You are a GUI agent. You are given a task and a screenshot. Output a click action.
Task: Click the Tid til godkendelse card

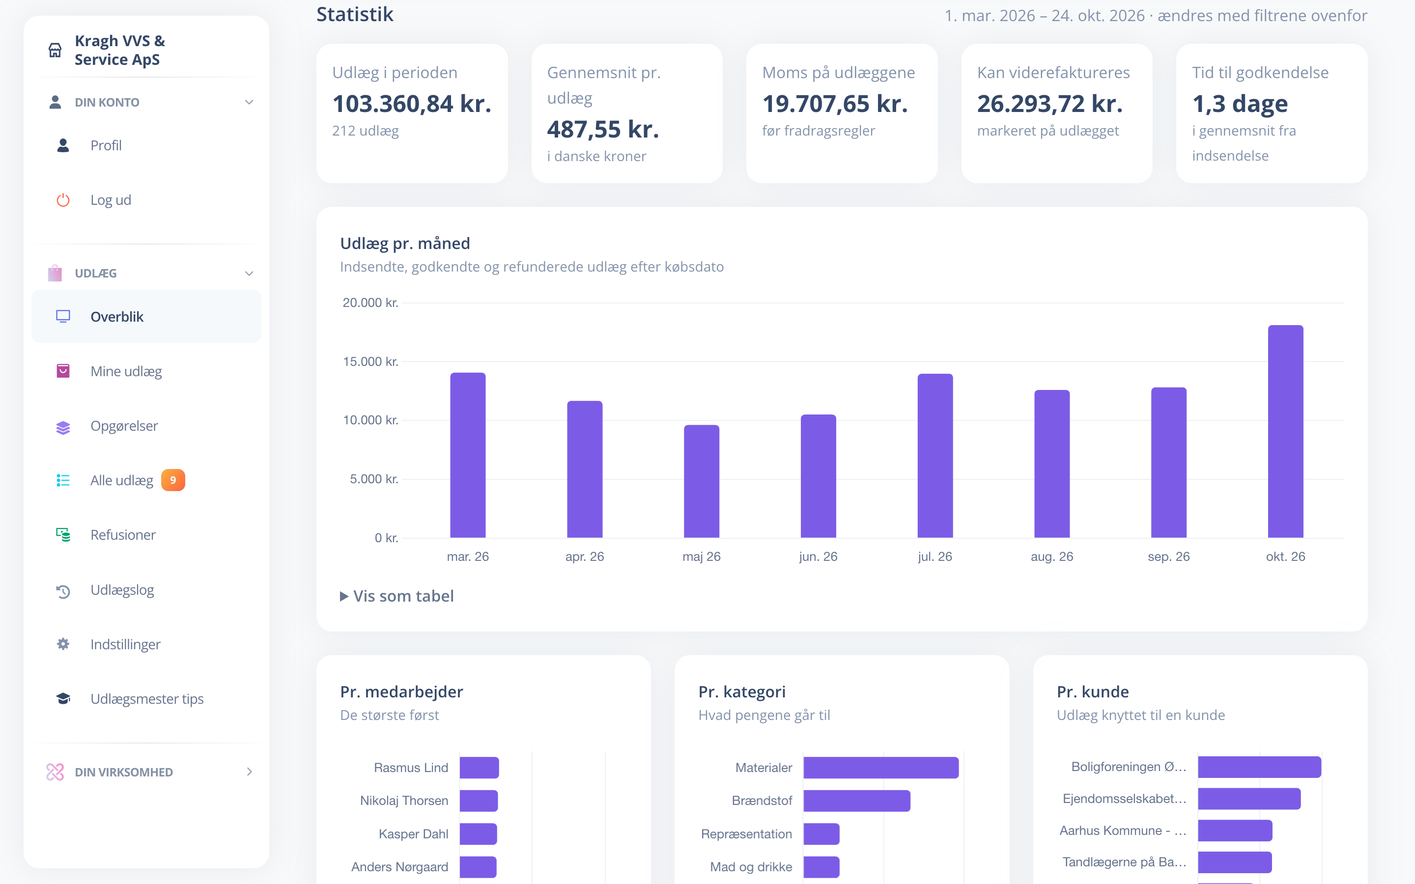coord(1271,113)
